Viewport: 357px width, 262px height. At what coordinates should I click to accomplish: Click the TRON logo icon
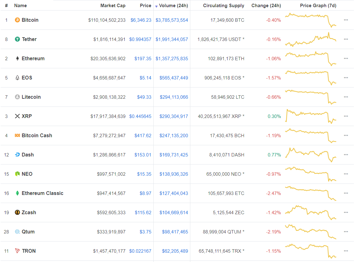click(17, 251)
